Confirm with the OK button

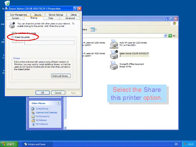click(x=43, y=93)
